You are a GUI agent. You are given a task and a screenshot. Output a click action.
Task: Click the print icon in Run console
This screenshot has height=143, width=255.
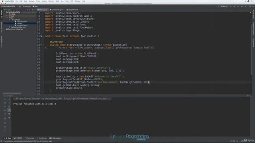tap(9, 114)
